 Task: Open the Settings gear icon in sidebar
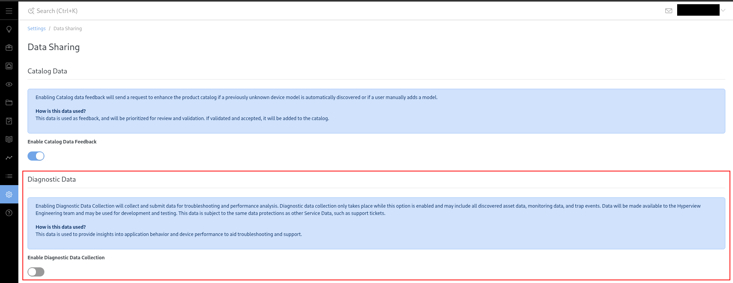coord(9,194)
